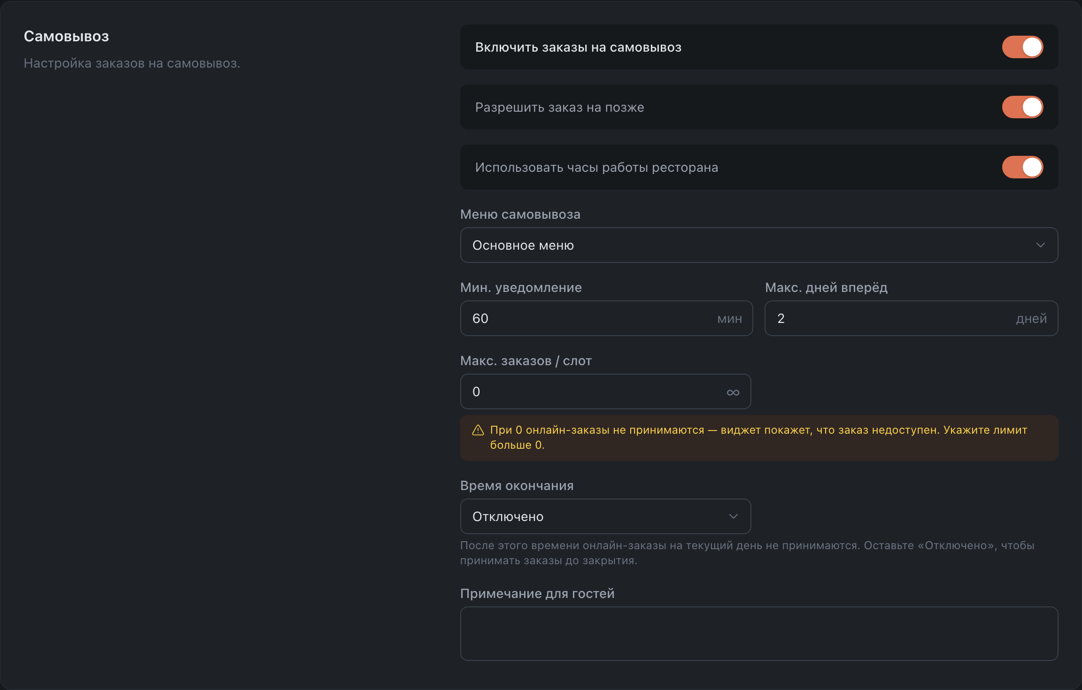Click the «Примечание для гостей» text area
The height and width of the screenshot is (690, 1082).
click(x=759, y=634)
